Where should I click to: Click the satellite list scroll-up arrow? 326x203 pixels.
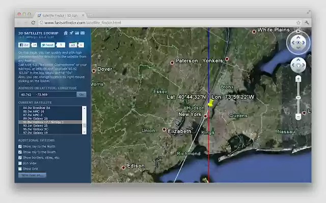coord(84,108)
